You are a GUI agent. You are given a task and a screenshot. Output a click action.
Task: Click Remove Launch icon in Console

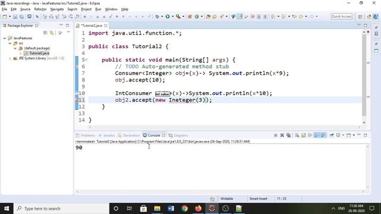282,136
